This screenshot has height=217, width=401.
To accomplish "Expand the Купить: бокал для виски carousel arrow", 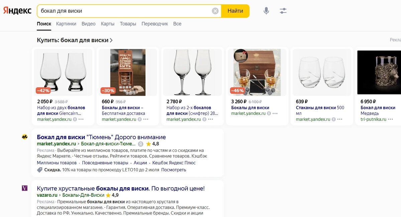I will tap(111, 39).
